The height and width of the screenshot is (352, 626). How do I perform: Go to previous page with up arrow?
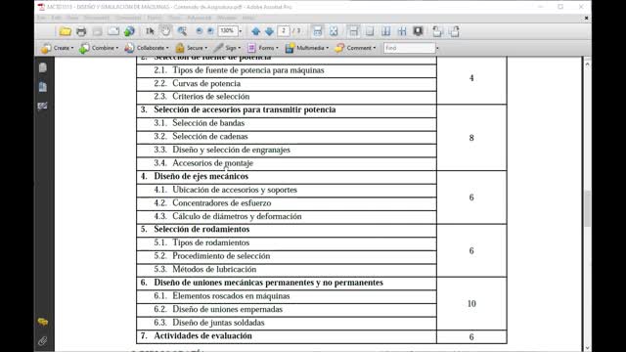pos(256,31)
